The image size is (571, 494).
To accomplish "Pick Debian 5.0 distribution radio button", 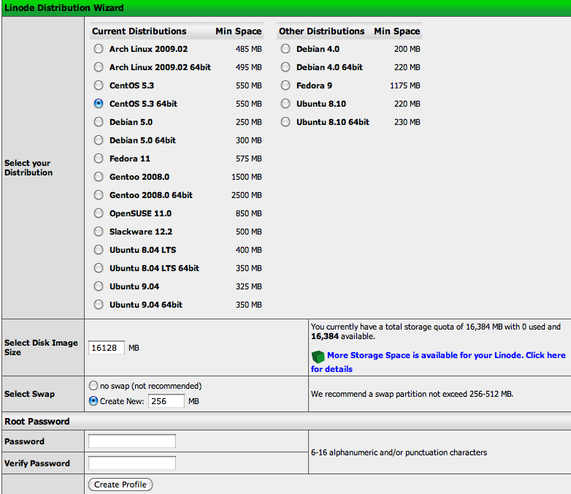I will 99,122.
